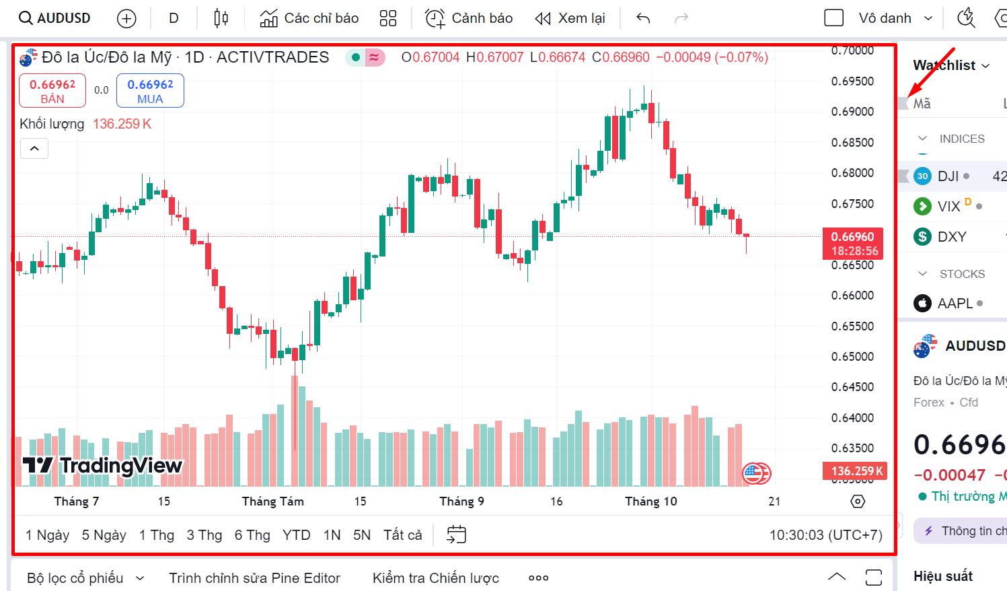
Task: Open Trình chỉnh sửa Pine Editor tab
Action: [254, 578]
